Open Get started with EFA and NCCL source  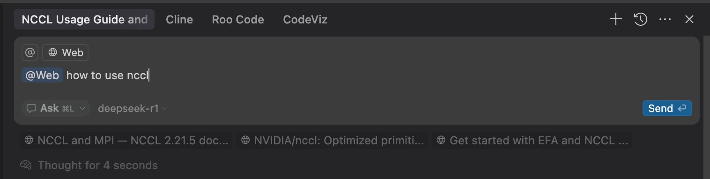coord(532,140)
